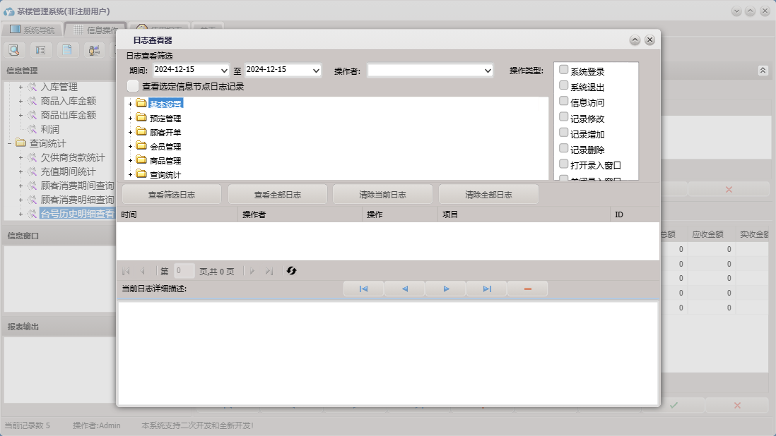
Task: Open the 操作者 dropdown
Action: 488,71
